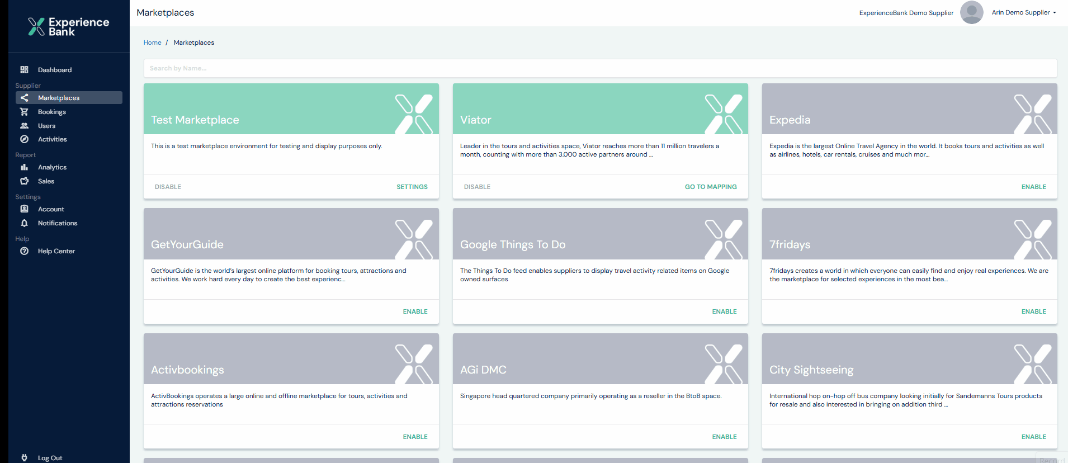Click the Dashboard grid icon in sidebar

pyautogui.click(x=24, y=70)
